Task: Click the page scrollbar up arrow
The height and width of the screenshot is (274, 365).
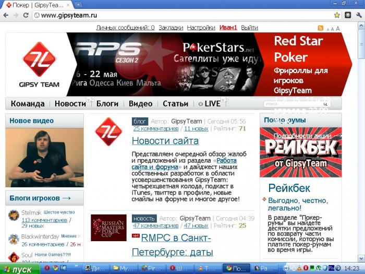Action: (361, 25)
